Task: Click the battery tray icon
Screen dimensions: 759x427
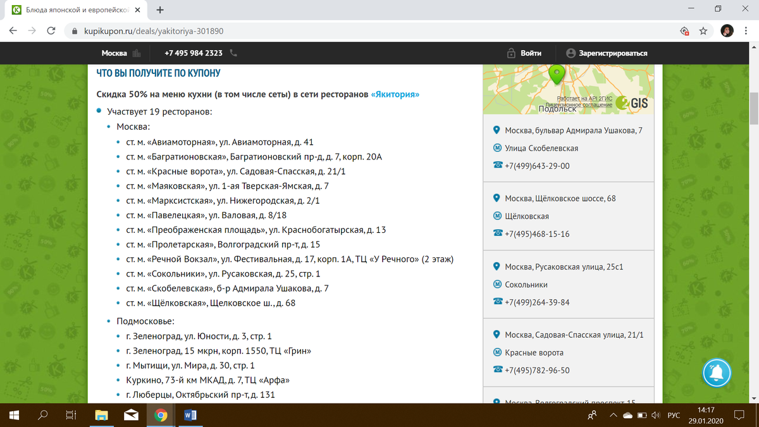Action: (642, 416)
